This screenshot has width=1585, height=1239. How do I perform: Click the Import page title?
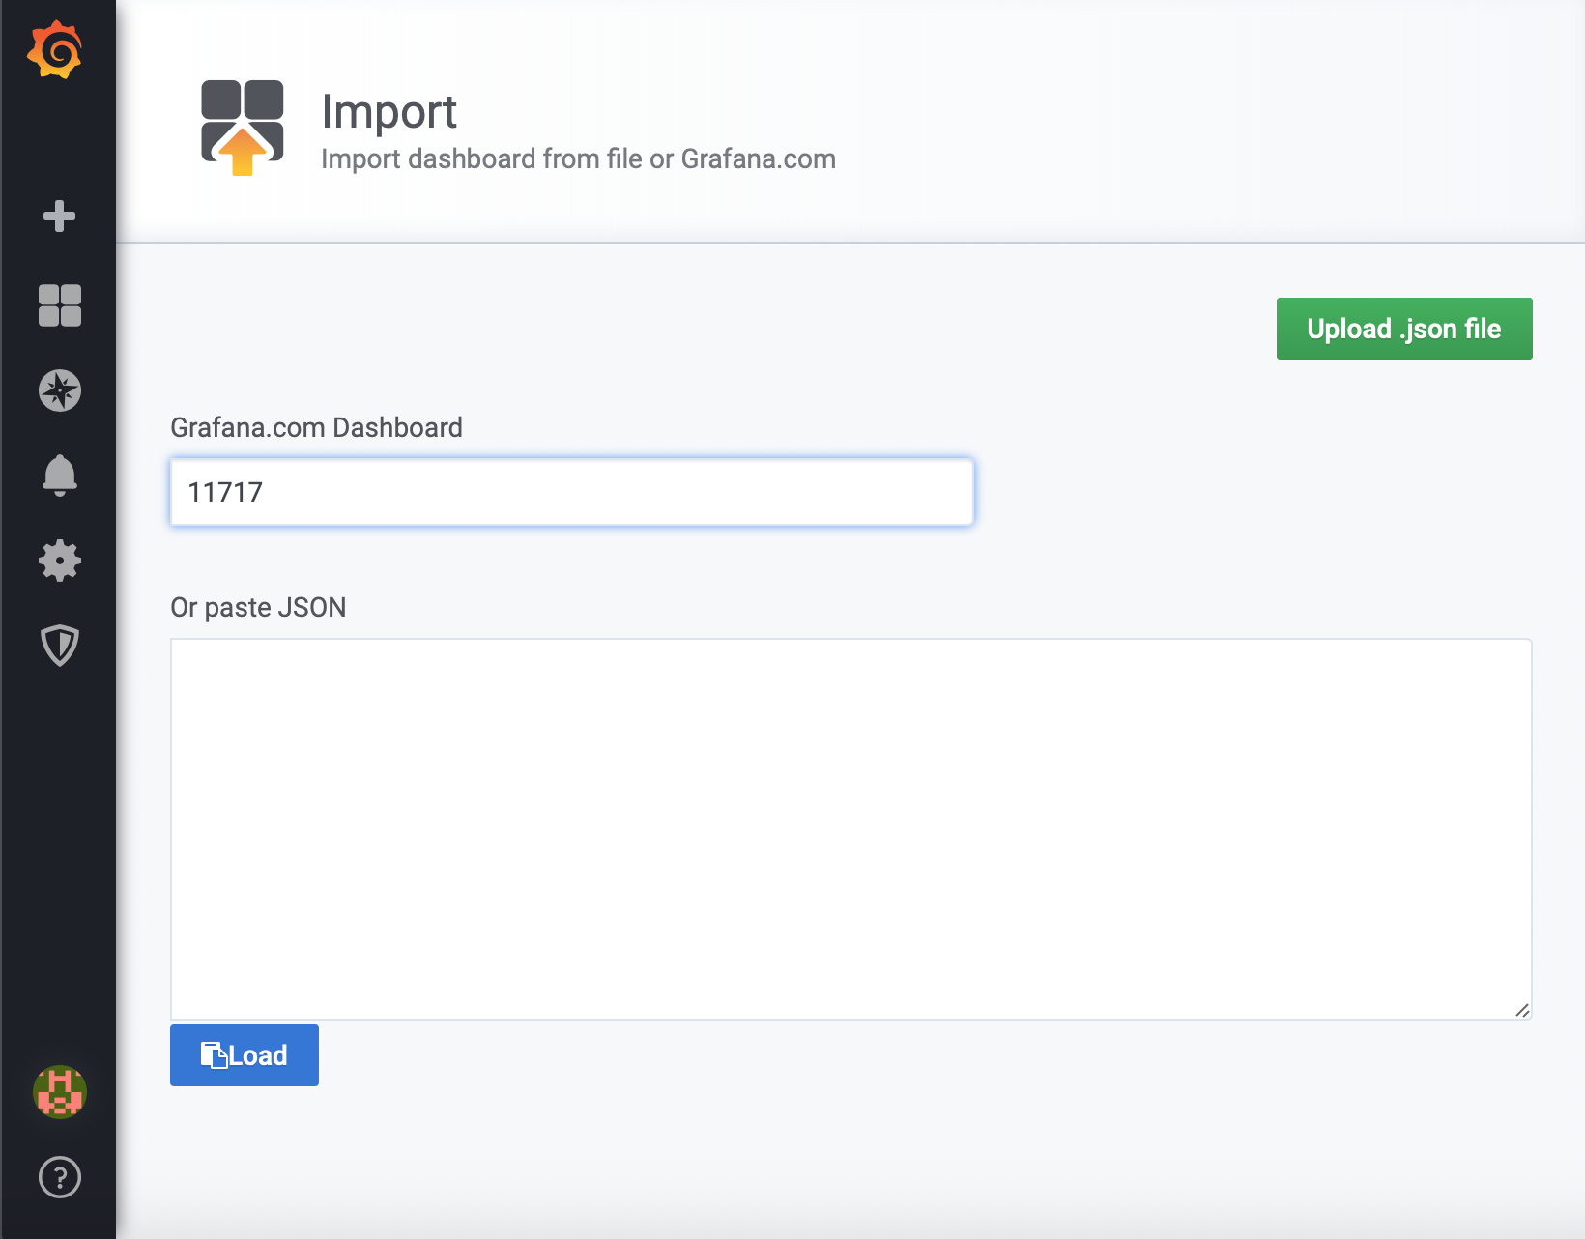click(x=389, y=112)
